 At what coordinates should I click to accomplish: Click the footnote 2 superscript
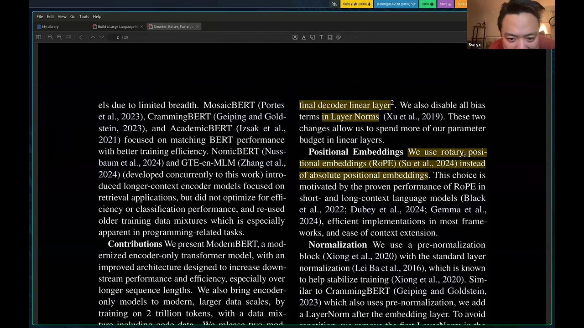click(x=392, y=103)
